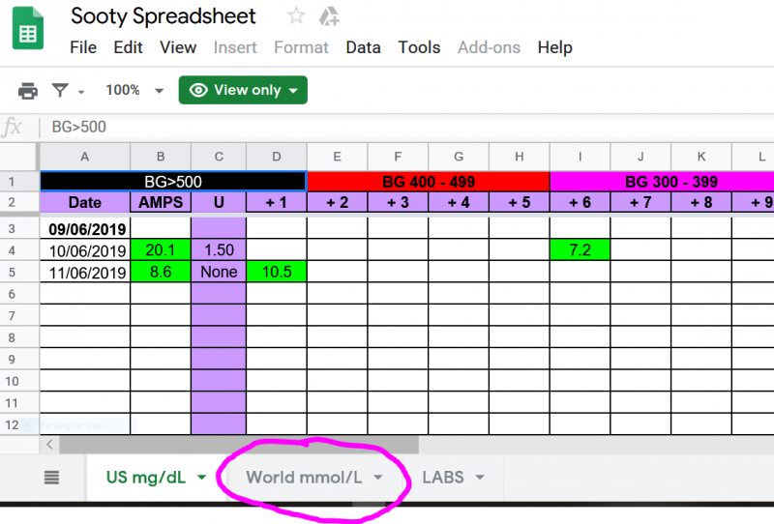
Task: Expand the filter views dropdown arrow
Action: (x=81, y=92)
